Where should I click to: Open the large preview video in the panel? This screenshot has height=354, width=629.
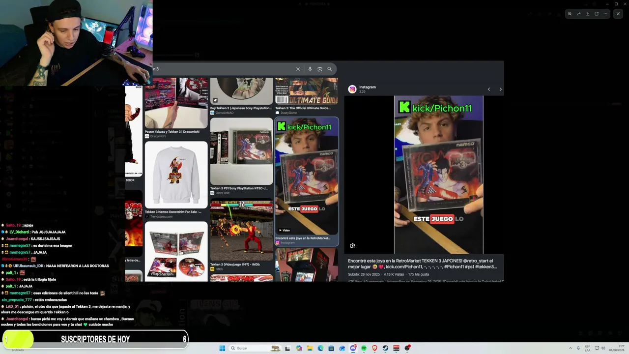438,175
